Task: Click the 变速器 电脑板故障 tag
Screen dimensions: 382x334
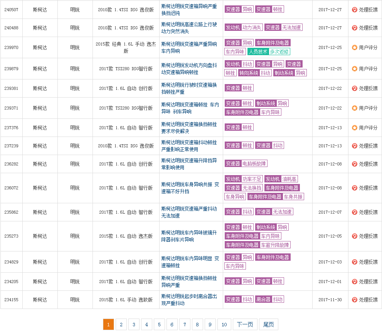Action: 246,164
